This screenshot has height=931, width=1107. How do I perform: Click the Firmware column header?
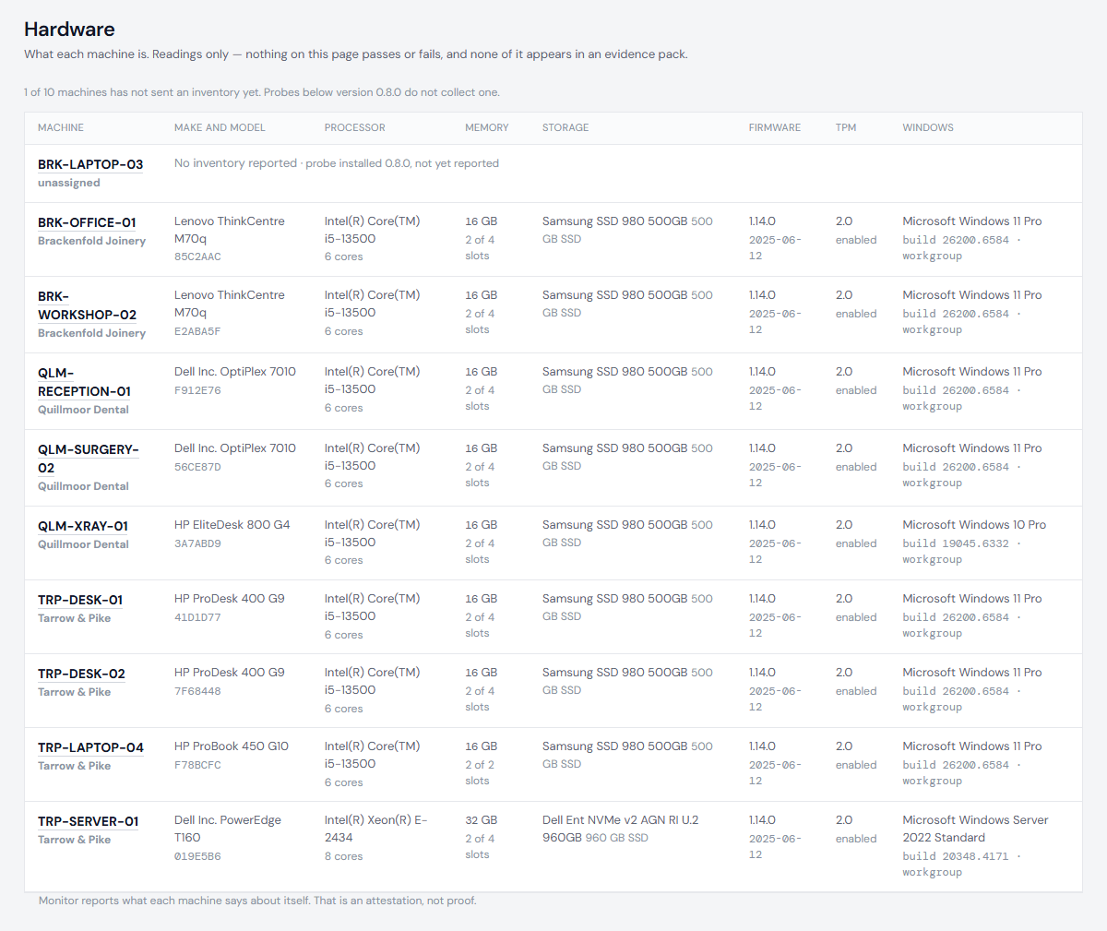click(775, 128)
